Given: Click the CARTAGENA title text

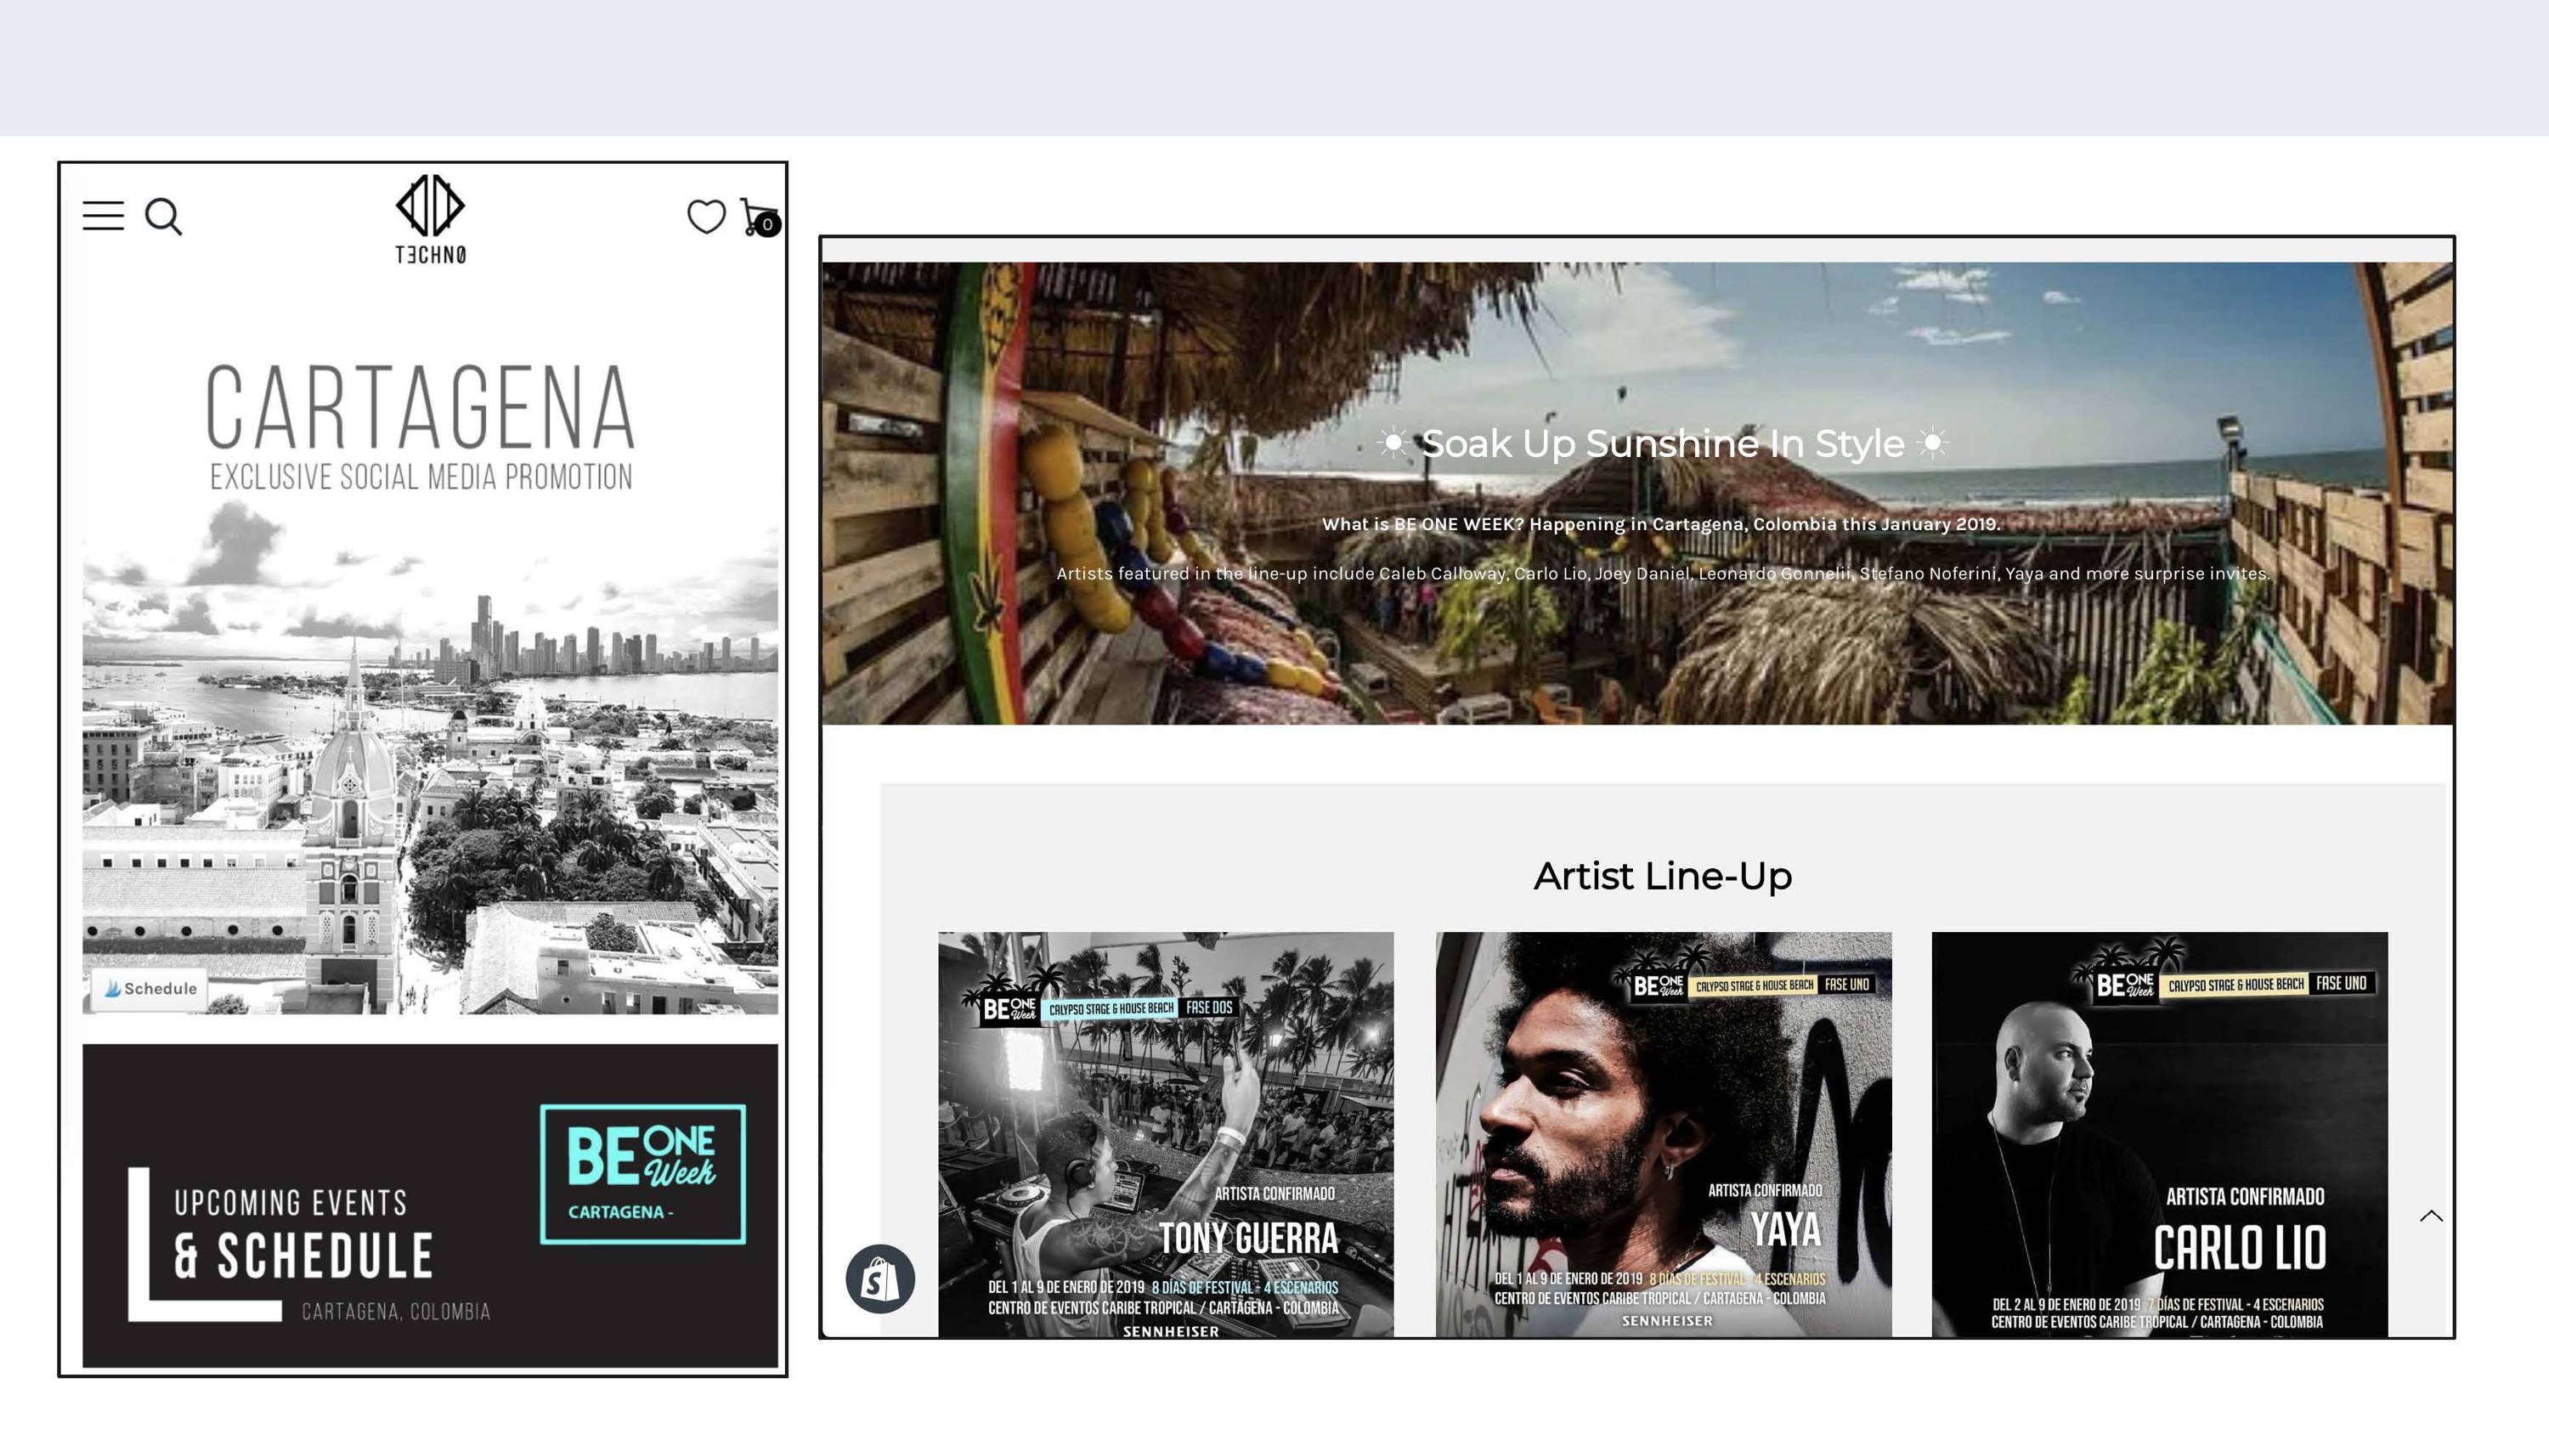Looking at the screenshot, I should click(421, 407).
